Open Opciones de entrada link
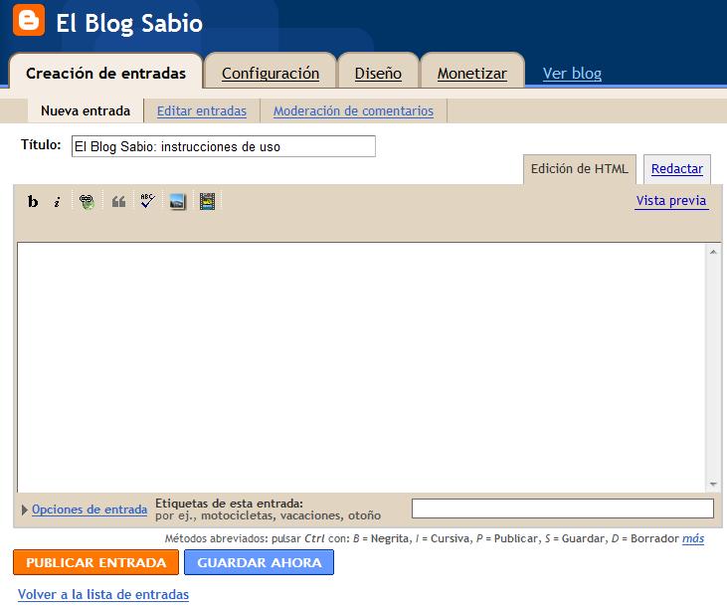The height and width of the screenshot is (610, 727). (x=90, y=509)
